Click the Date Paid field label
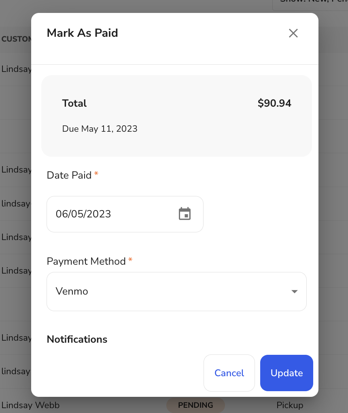This screenshot has height=413, width=348. pos(69,175)
